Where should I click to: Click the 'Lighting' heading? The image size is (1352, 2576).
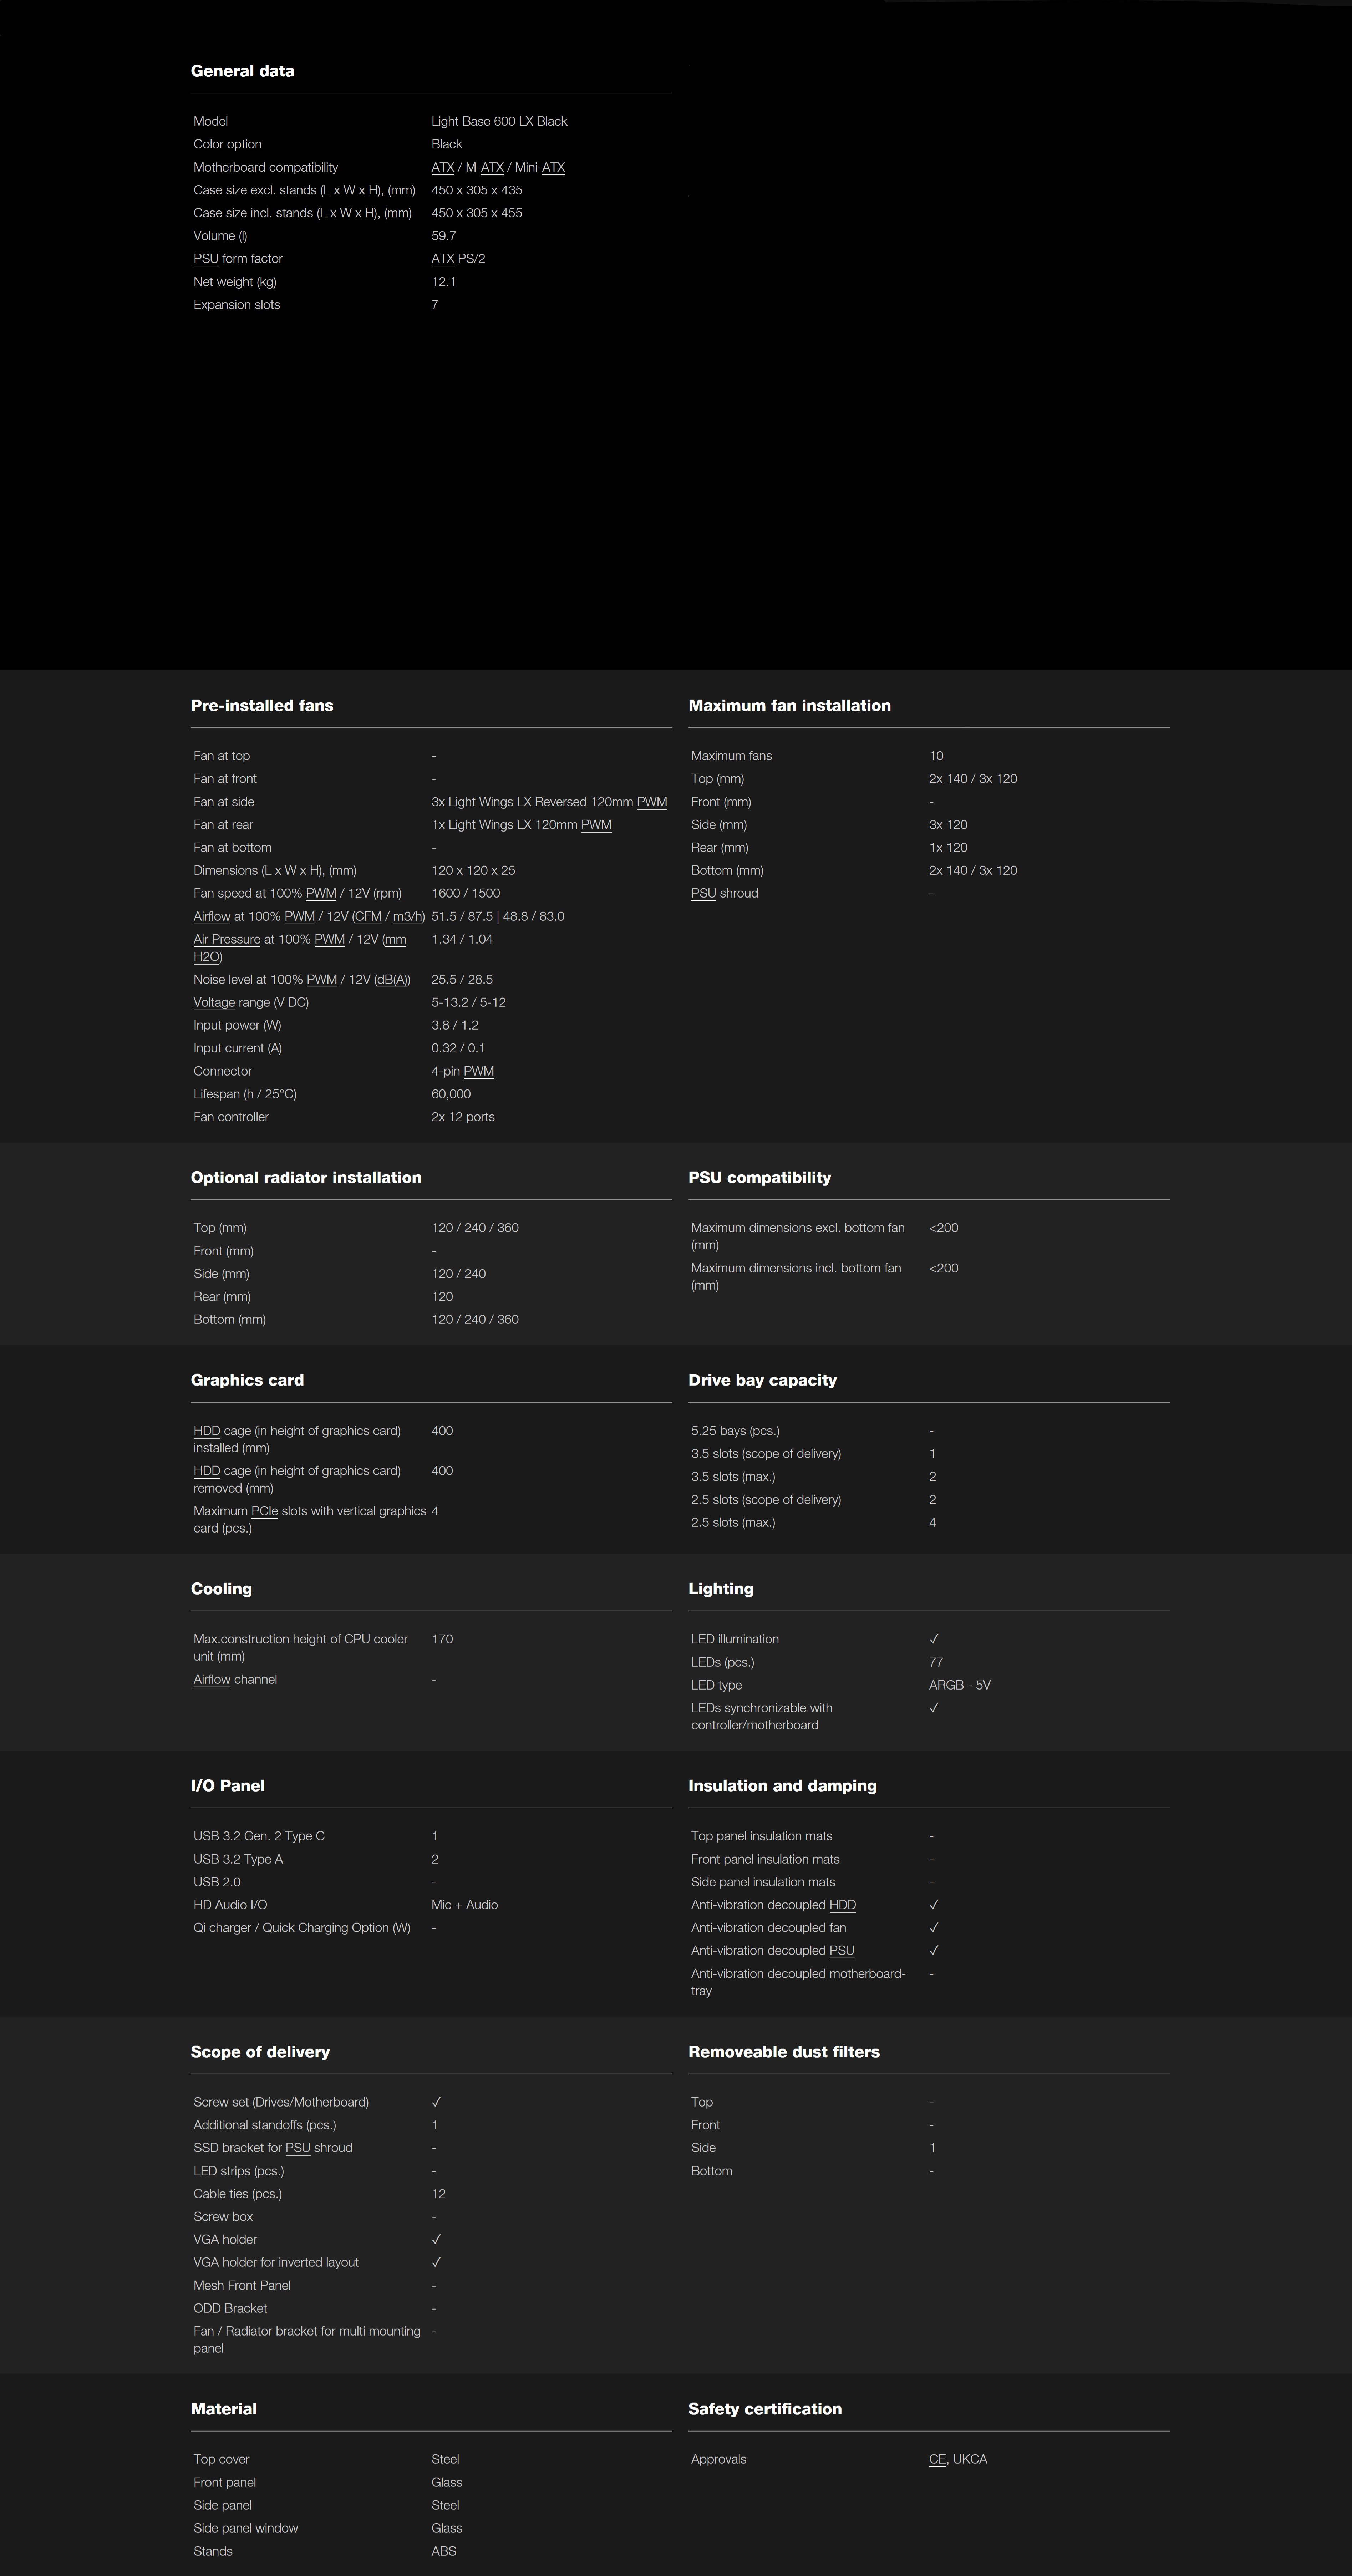point(721,1589)
